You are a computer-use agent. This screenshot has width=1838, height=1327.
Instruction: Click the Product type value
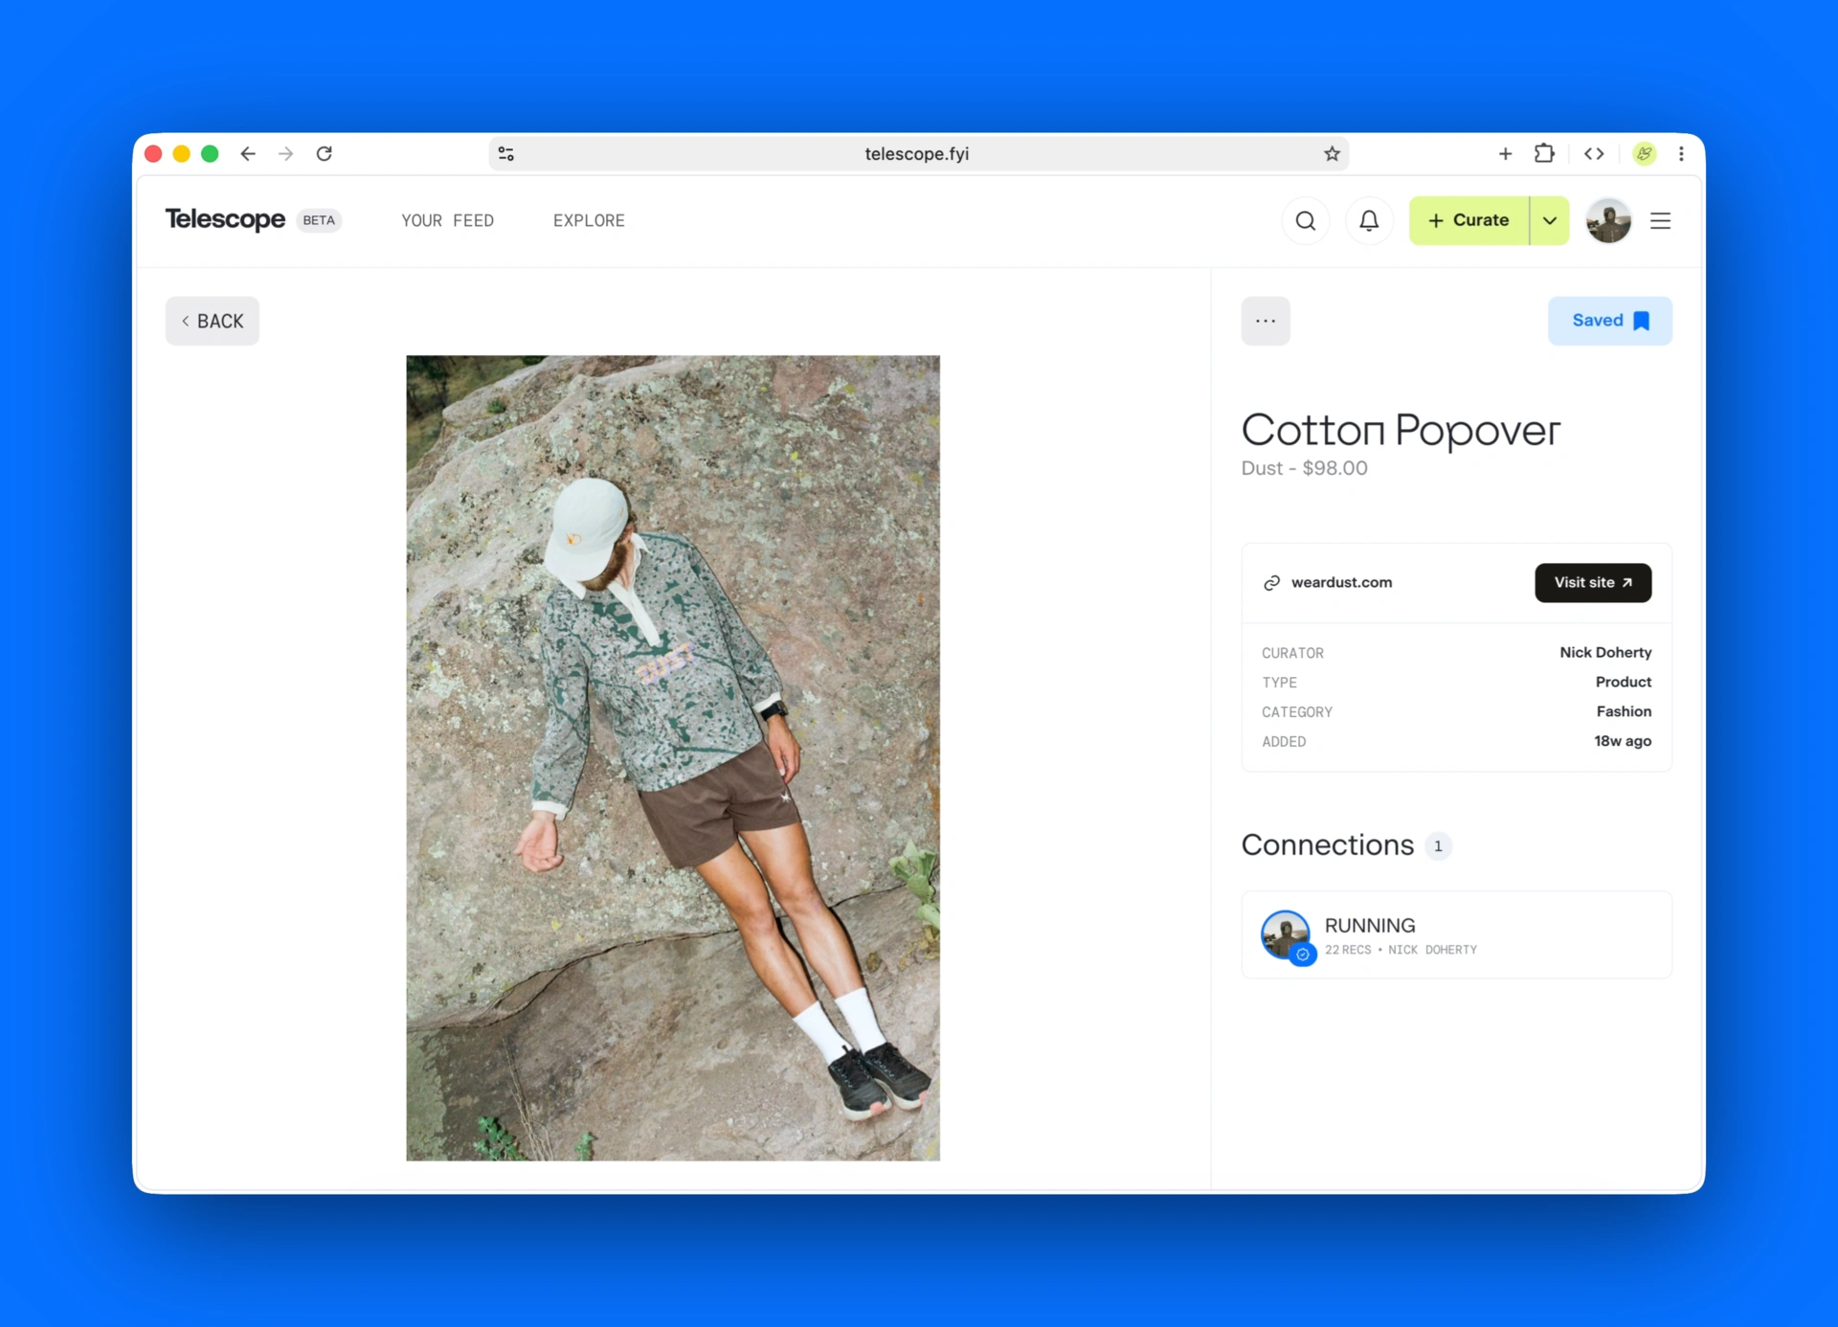click(x=1624, y=683)
